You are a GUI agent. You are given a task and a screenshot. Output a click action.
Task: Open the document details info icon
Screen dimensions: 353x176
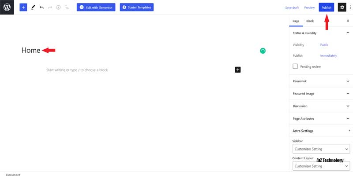[x=59, y=7]
